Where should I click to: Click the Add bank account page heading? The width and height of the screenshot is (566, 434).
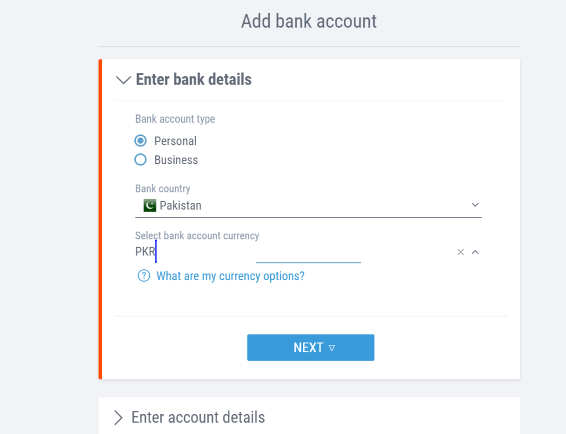tap(308, 21)
